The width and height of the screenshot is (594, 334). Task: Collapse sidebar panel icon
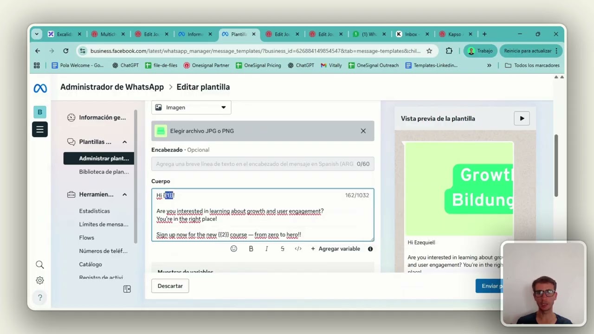point(127,289)
